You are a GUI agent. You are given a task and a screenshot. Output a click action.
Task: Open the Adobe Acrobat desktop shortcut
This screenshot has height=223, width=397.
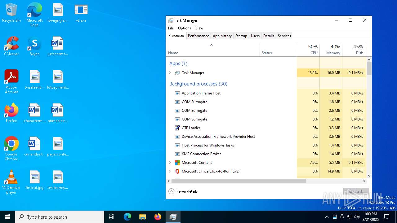(11, 77)
